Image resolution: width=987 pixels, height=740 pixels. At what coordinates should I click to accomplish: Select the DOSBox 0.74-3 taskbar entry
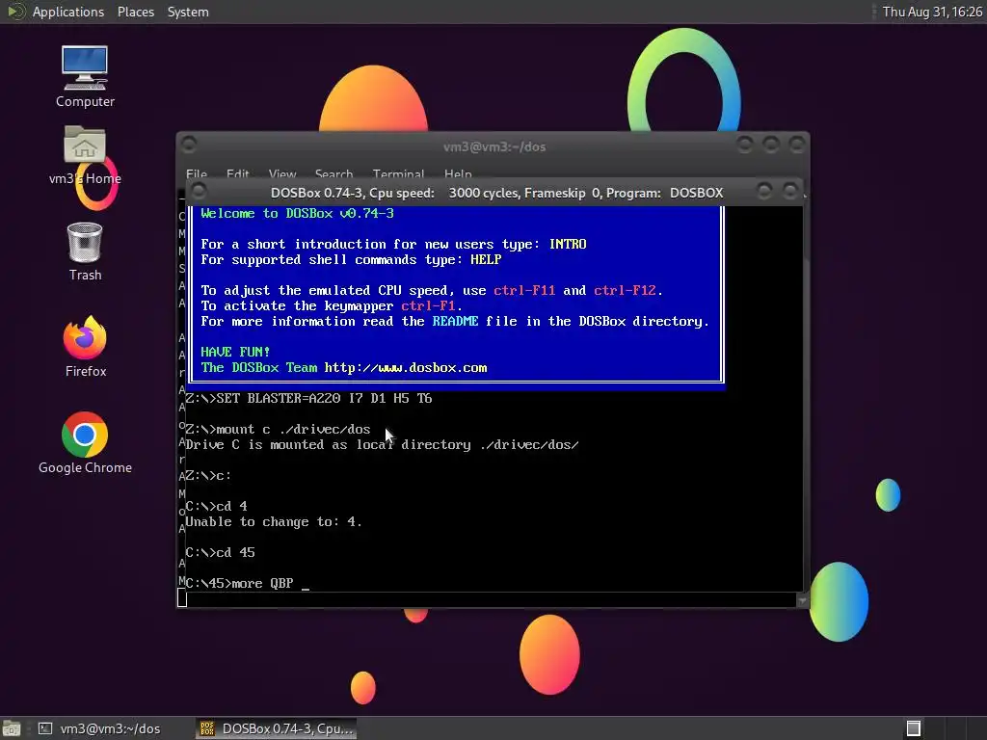277,728
